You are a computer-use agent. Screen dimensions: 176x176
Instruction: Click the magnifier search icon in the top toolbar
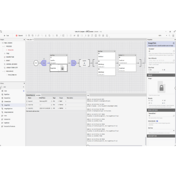pyautogui.click(x=169, y=36)
